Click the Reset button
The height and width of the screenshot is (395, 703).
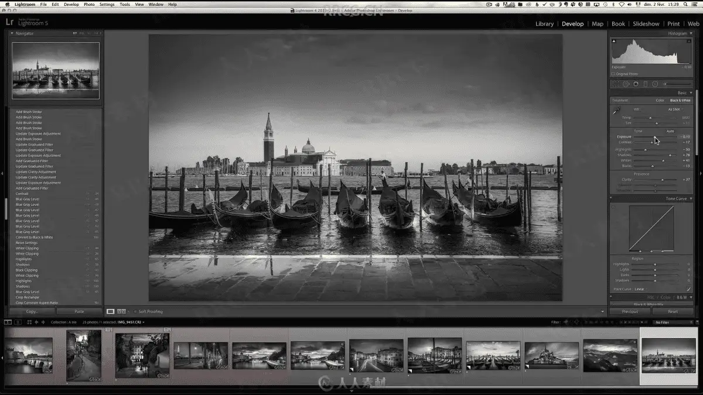673,311
